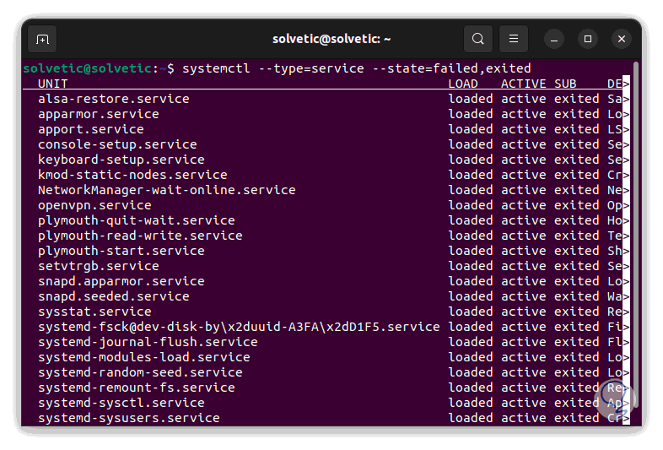Minimize the terminal window
Image resolution: width=663 pixels, height=450 pixels.
(x=554, y=39)
